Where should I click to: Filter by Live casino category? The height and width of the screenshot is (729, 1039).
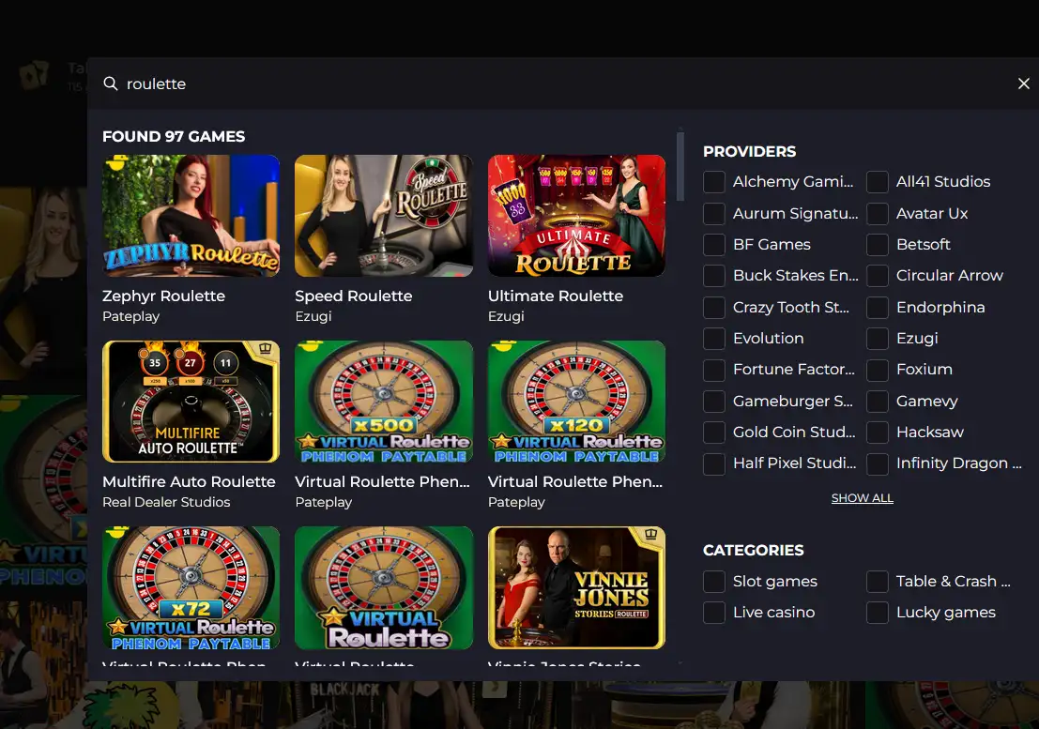[713, 613]
